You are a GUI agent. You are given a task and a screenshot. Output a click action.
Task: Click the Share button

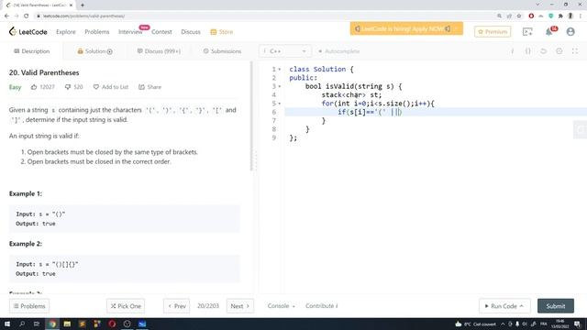[x=150, y=87]
